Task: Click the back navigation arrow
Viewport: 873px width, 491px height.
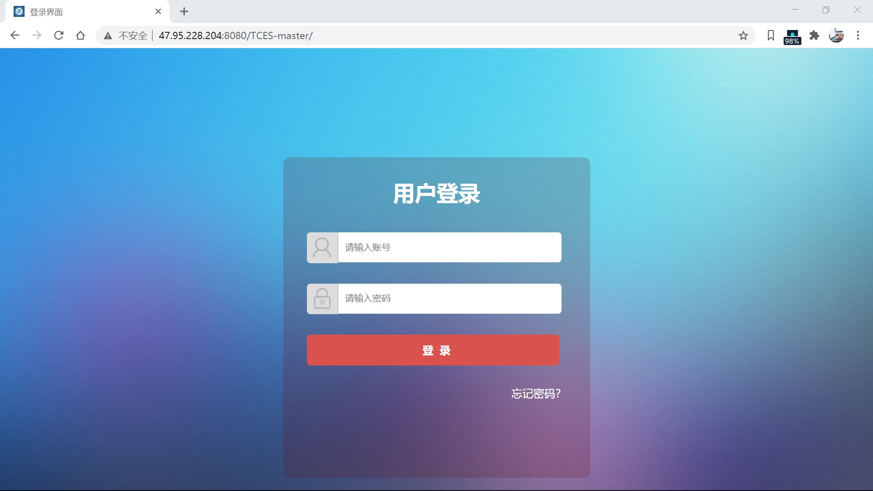Action: [x=15, y=35]
